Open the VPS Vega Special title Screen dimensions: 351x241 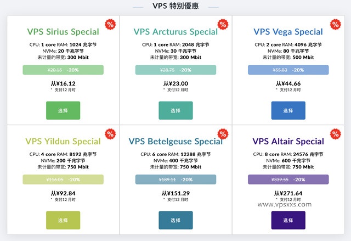point(288,32)
